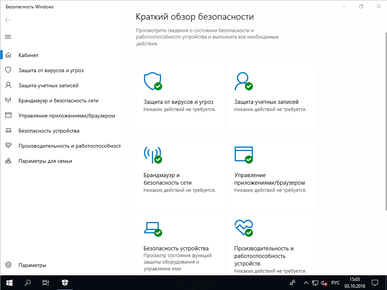387x290 pixels.
Task: Click the laptop icon in sidebar
Action: pos(8,130)
